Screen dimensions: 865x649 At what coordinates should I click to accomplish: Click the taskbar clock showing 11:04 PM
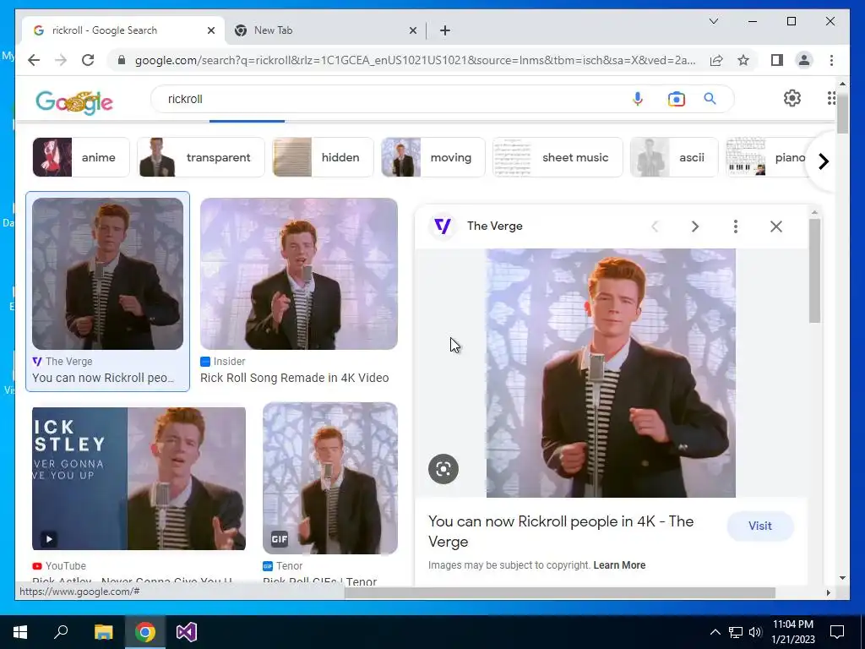(x=792, y=632)
